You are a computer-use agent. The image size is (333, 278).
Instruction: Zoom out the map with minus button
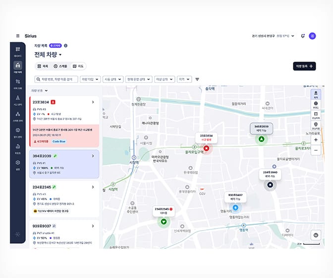point(316,150)
